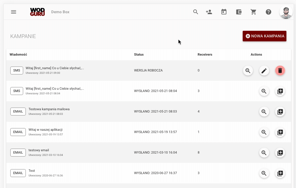The image size is (296, 188).
Task: Click SMS badge of the draft campaign
Action: point(17,70)
